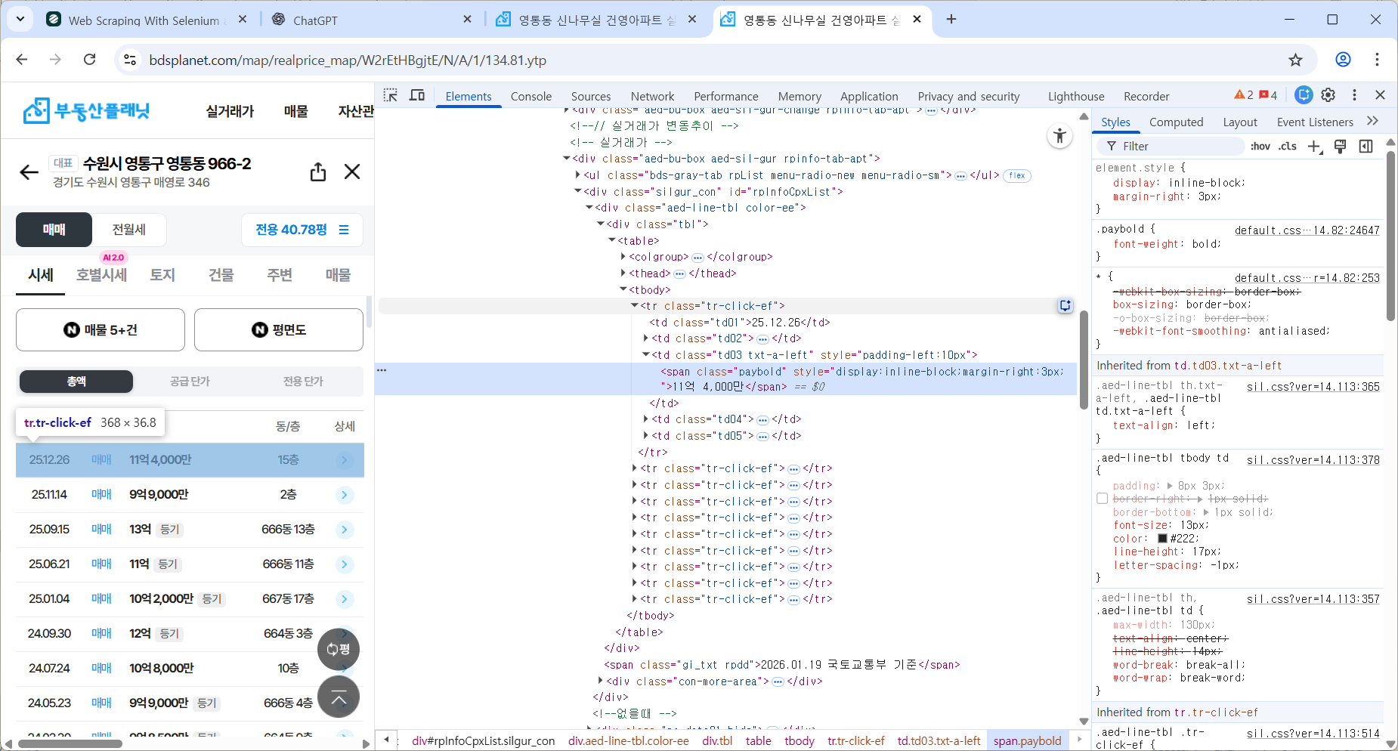Image resolution: width=1398 pixels, height=751 pixels.
Task: Open DevTools settings gear
Action: (1328, 95)
